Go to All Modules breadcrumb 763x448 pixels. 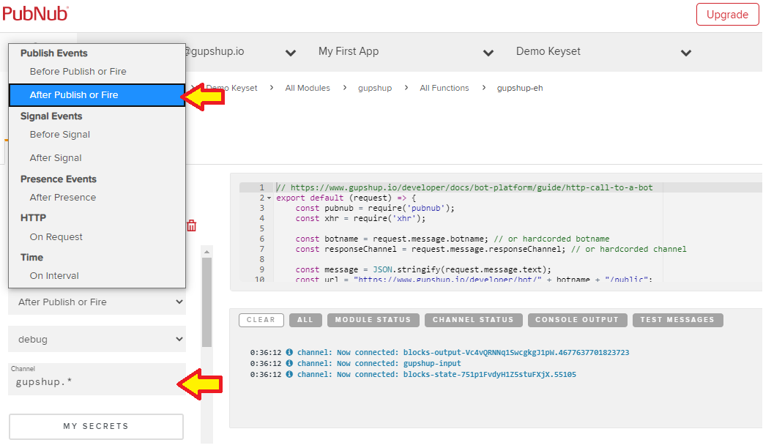(308, 88)
